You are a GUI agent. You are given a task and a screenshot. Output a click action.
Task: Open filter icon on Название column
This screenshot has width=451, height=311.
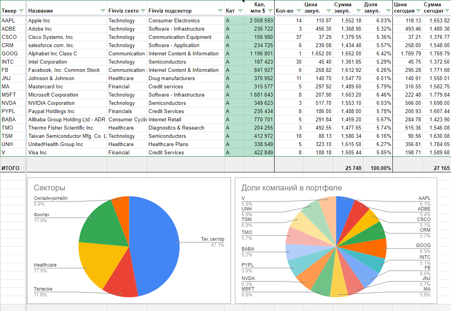(103, 11)
